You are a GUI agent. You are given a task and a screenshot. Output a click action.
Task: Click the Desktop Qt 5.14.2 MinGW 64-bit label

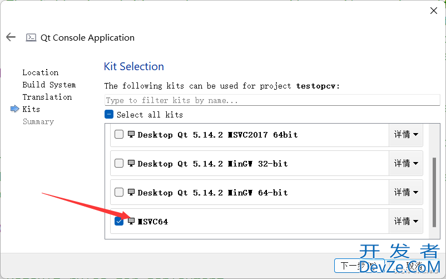pyautogui.click(x=212, y=193)
